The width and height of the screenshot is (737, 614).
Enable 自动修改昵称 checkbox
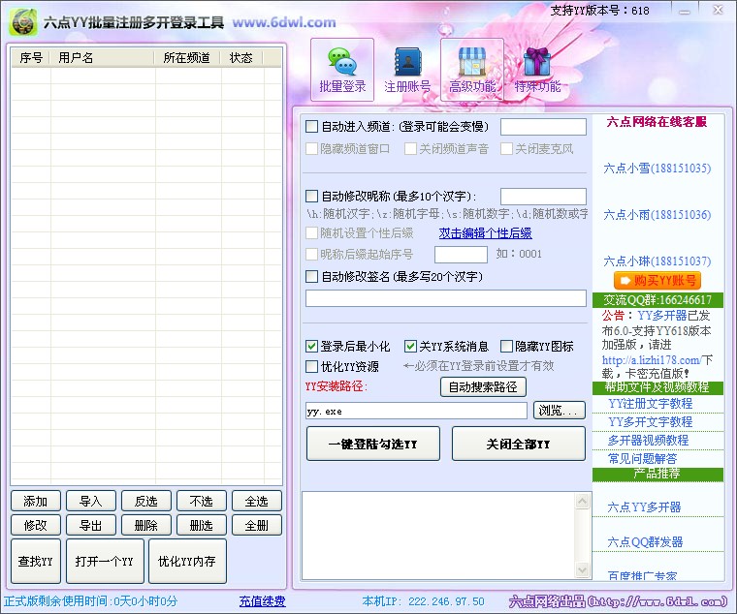coord(311,196)
